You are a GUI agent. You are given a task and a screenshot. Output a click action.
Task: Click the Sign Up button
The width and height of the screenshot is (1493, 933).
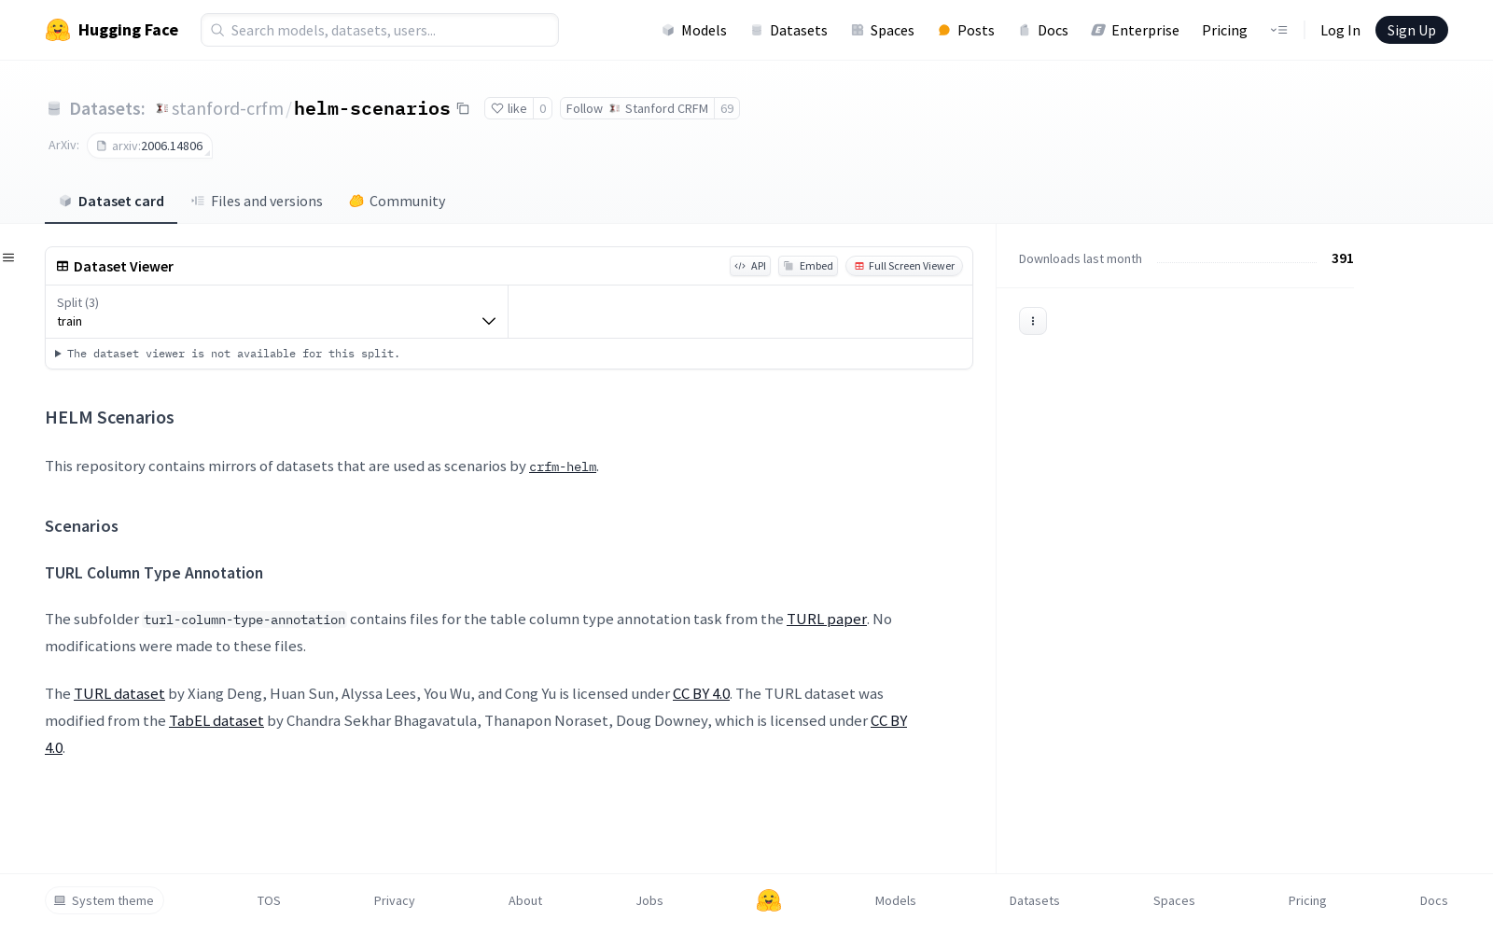coord(1411,30)
